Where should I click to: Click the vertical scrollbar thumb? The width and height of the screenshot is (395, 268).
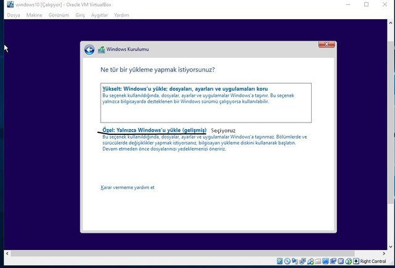pos(391,123)
